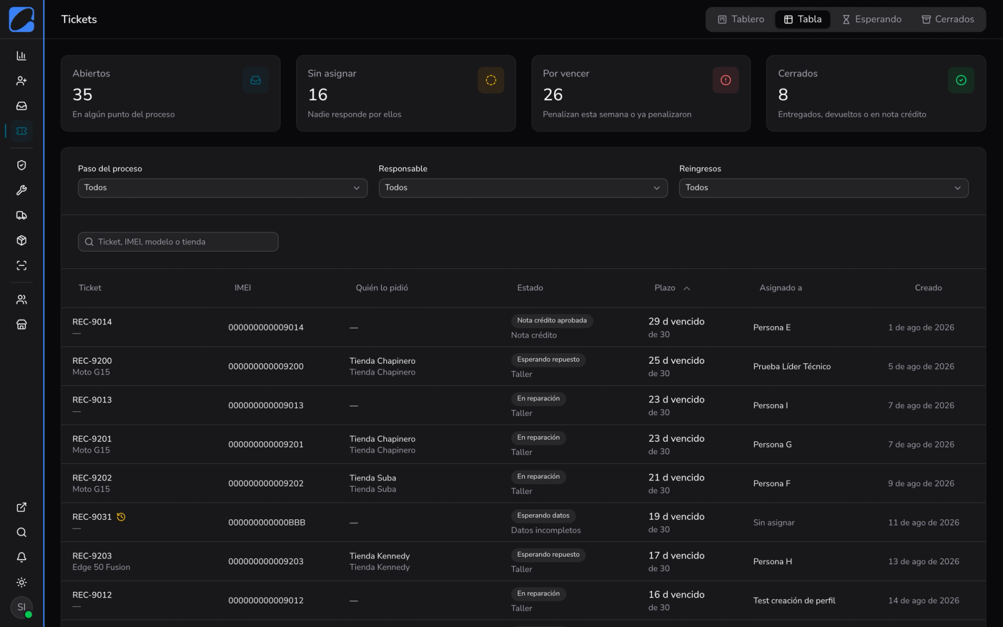Toggle light theme sun icon
Screen dimensions: 1003x627
(x=21, y=582)
